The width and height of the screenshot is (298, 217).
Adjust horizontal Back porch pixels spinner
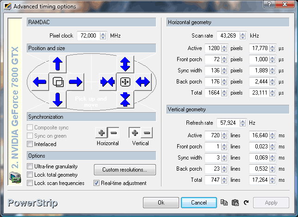pos(224,82)
